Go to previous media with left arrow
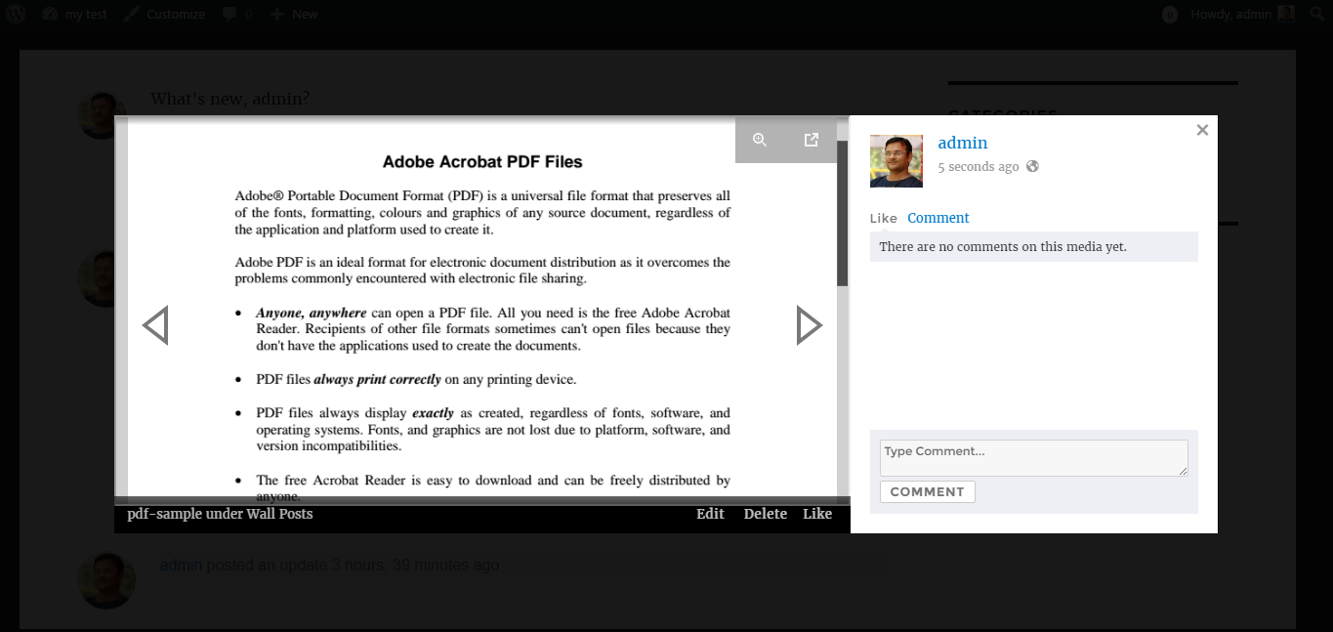1333x632 pixels. click(155, 325)
